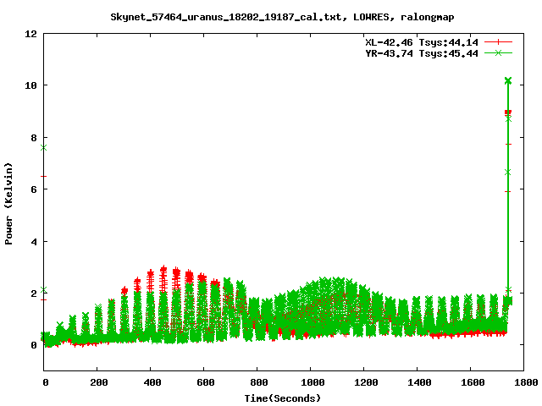Click the red XL legend line sample
Image resolution: width=542 pixels, height=406 pixels.
(x=498, y=42)
